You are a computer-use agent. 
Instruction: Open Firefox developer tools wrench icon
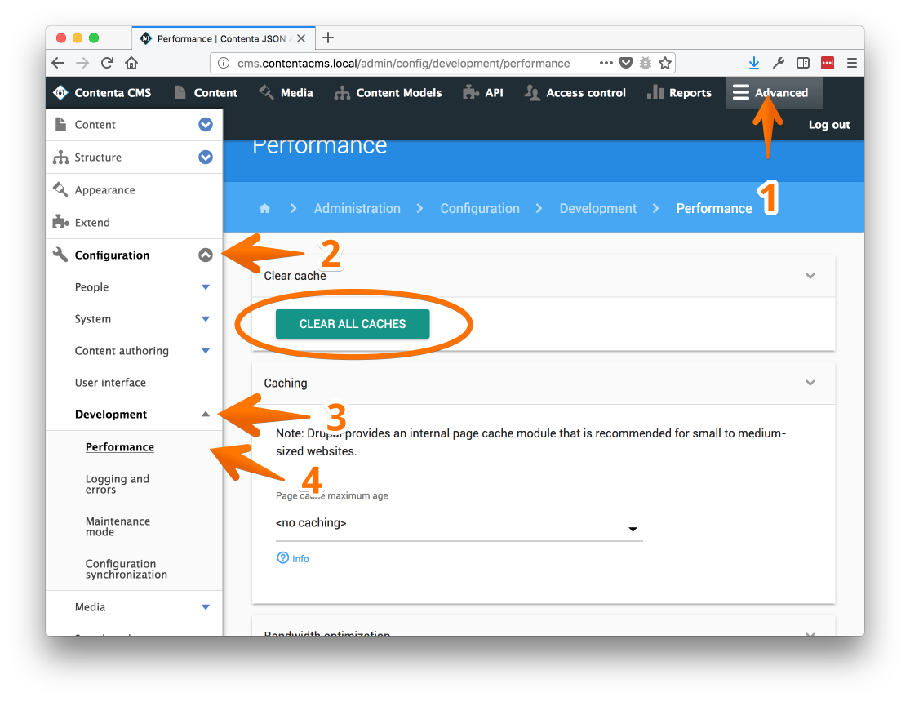(778, 62)
